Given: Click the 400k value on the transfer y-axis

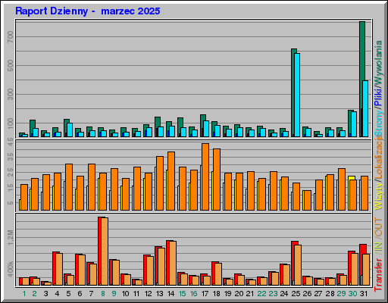Looking at the screenshot, I should 11,269.
